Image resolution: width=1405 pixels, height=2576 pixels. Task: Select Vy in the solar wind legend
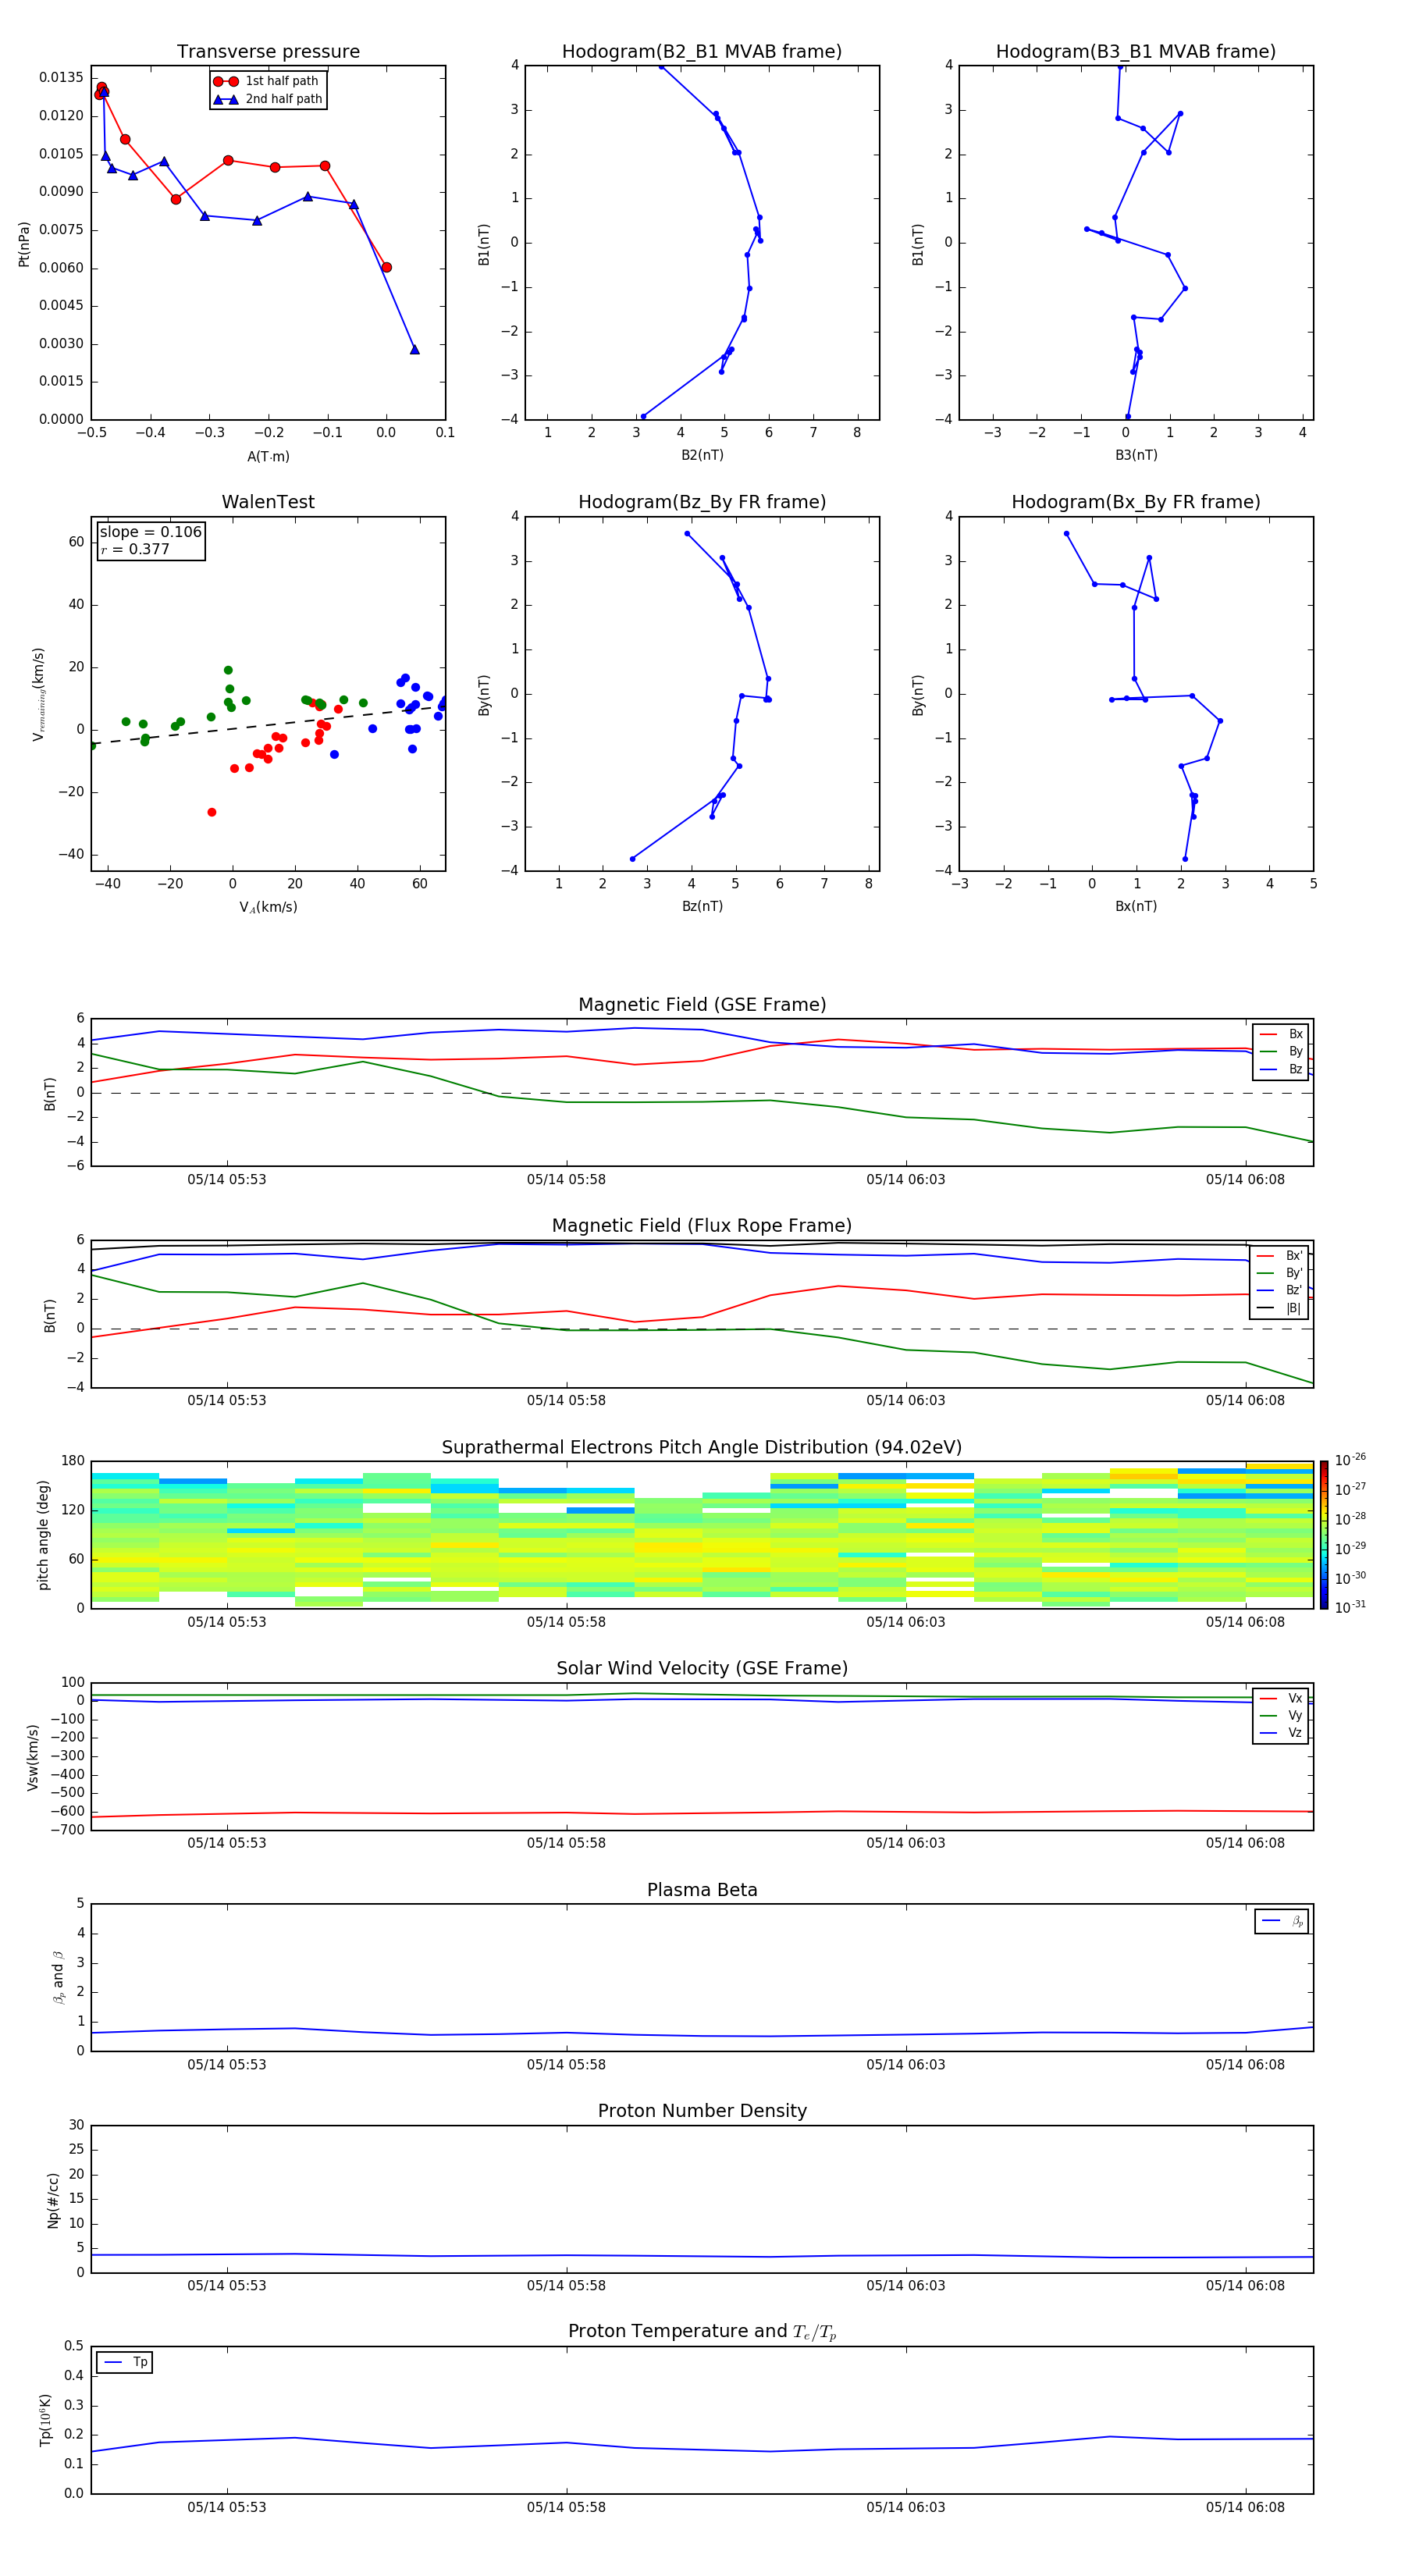pos(1282,1715)
